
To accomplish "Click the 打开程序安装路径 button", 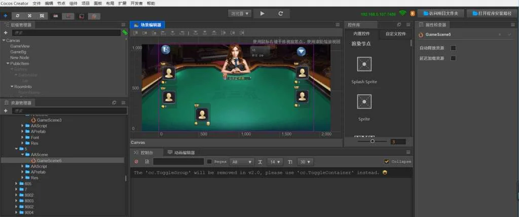I will [x=490, y=13].
